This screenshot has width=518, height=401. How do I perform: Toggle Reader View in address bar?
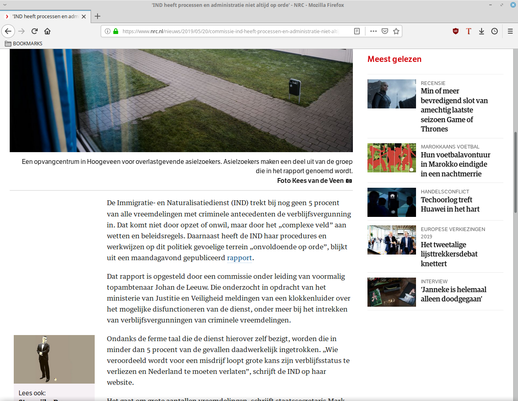(x=357, y=31)
